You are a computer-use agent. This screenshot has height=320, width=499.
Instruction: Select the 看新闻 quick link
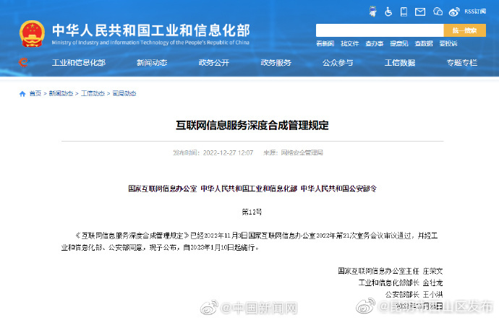click(x=325, y=43)
